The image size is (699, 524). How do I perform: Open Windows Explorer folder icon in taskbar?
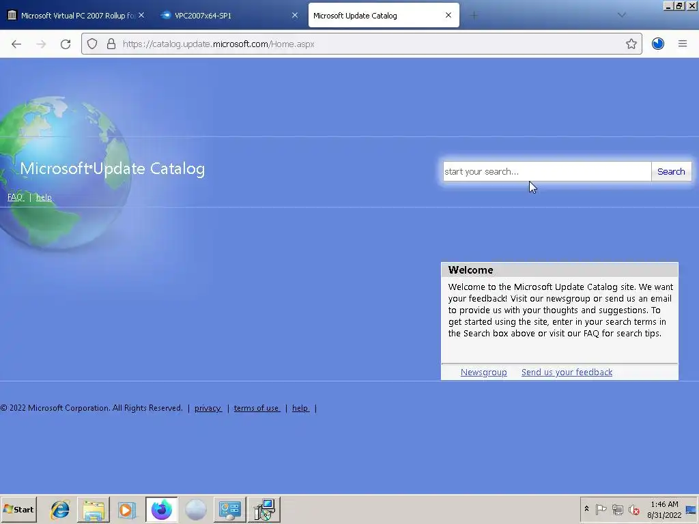coord(94,509)
